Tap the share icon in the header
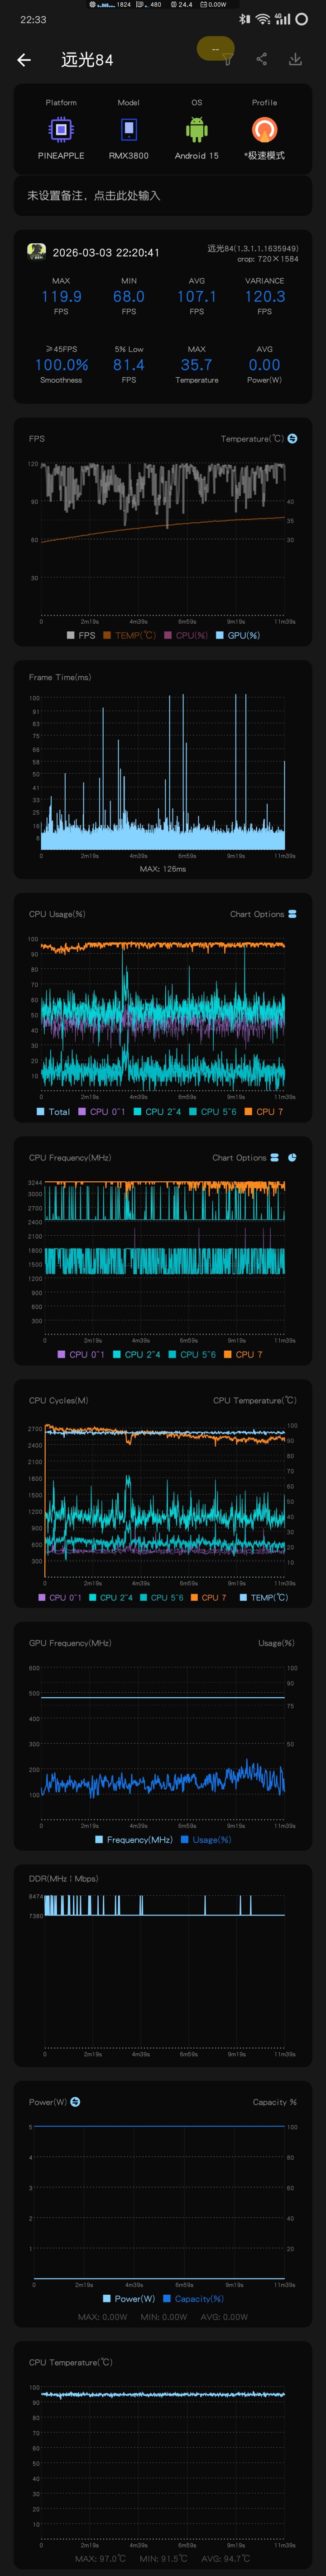This screenshot has height=2576, width=326. coord(261,59)
